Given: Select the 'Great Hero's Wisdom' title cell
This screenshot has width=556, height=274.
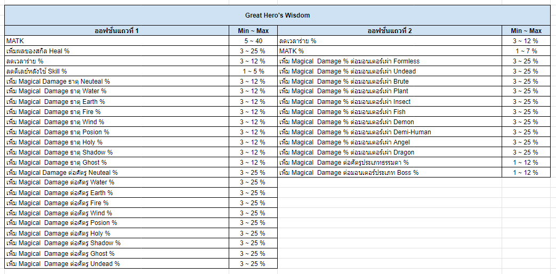Looking at the screenshot, I should pos(277,15).
